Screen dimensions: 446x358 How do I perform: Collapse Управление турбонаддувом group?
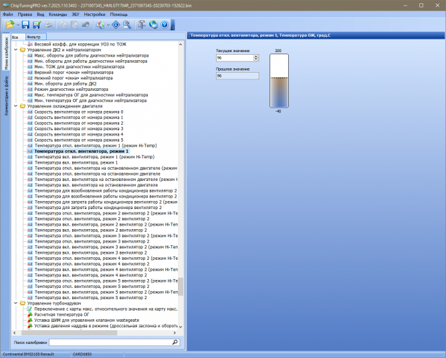[x=16, y=303]
